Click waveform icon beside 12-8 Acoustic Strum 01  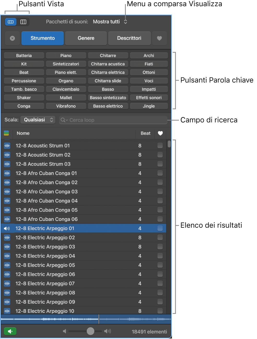(x=7, y=146)
